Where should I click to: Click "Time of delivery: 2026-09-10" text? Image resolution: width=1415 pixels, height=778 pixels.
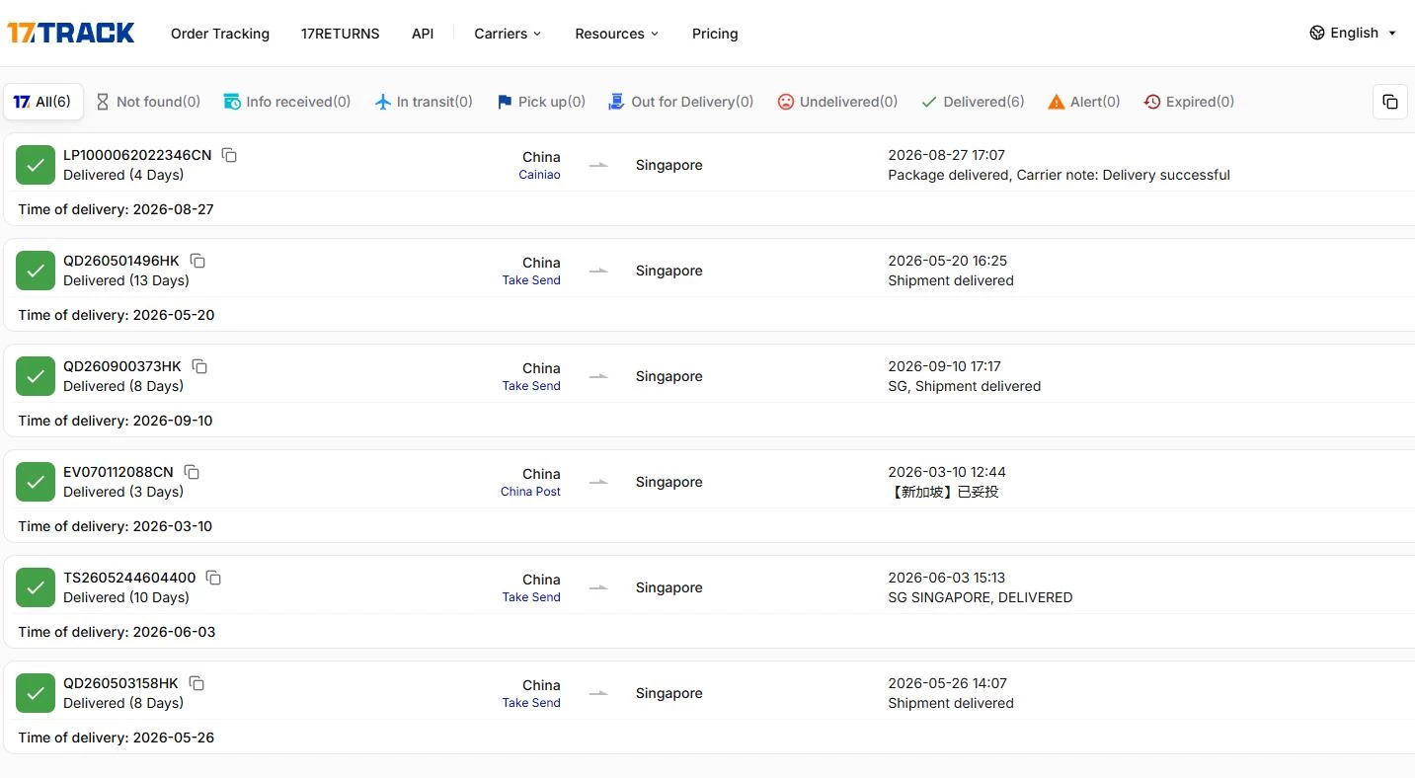116,421
